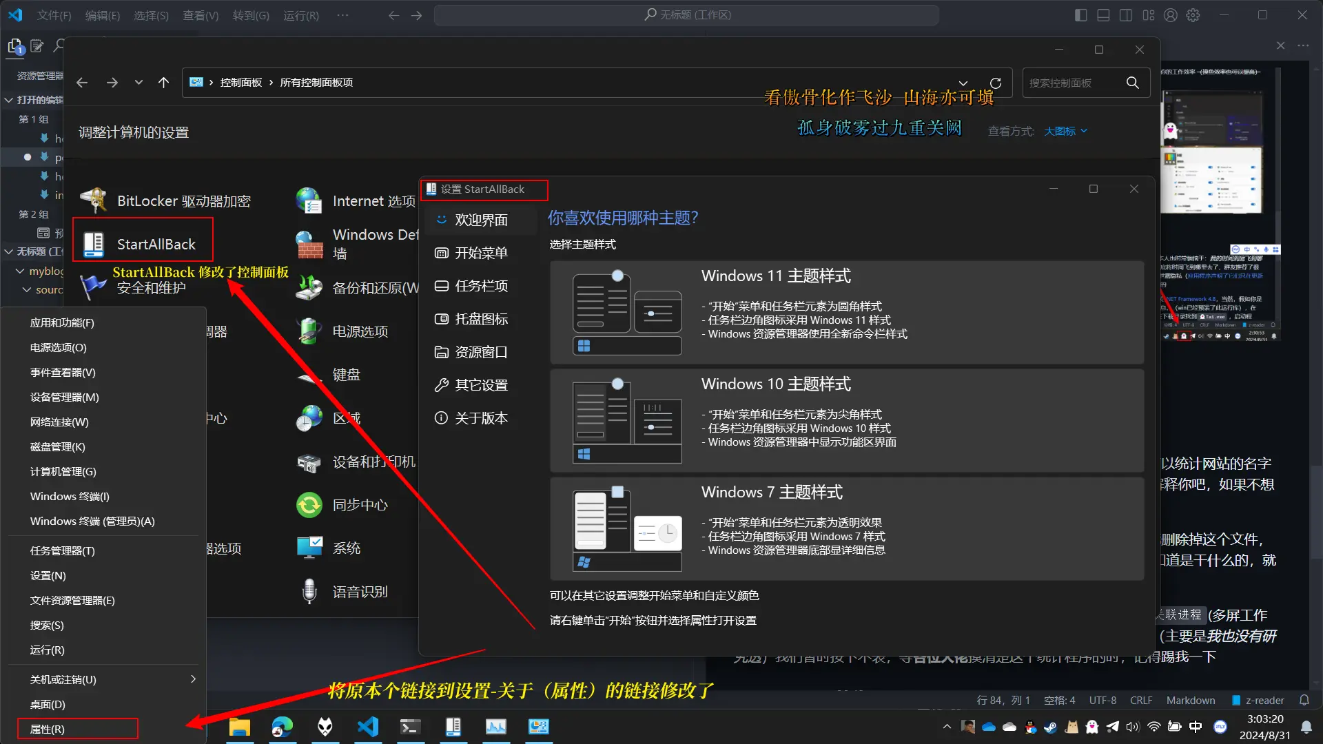Open BitLocker 驱动器加密 in Control Panel

tap(165, 201)
